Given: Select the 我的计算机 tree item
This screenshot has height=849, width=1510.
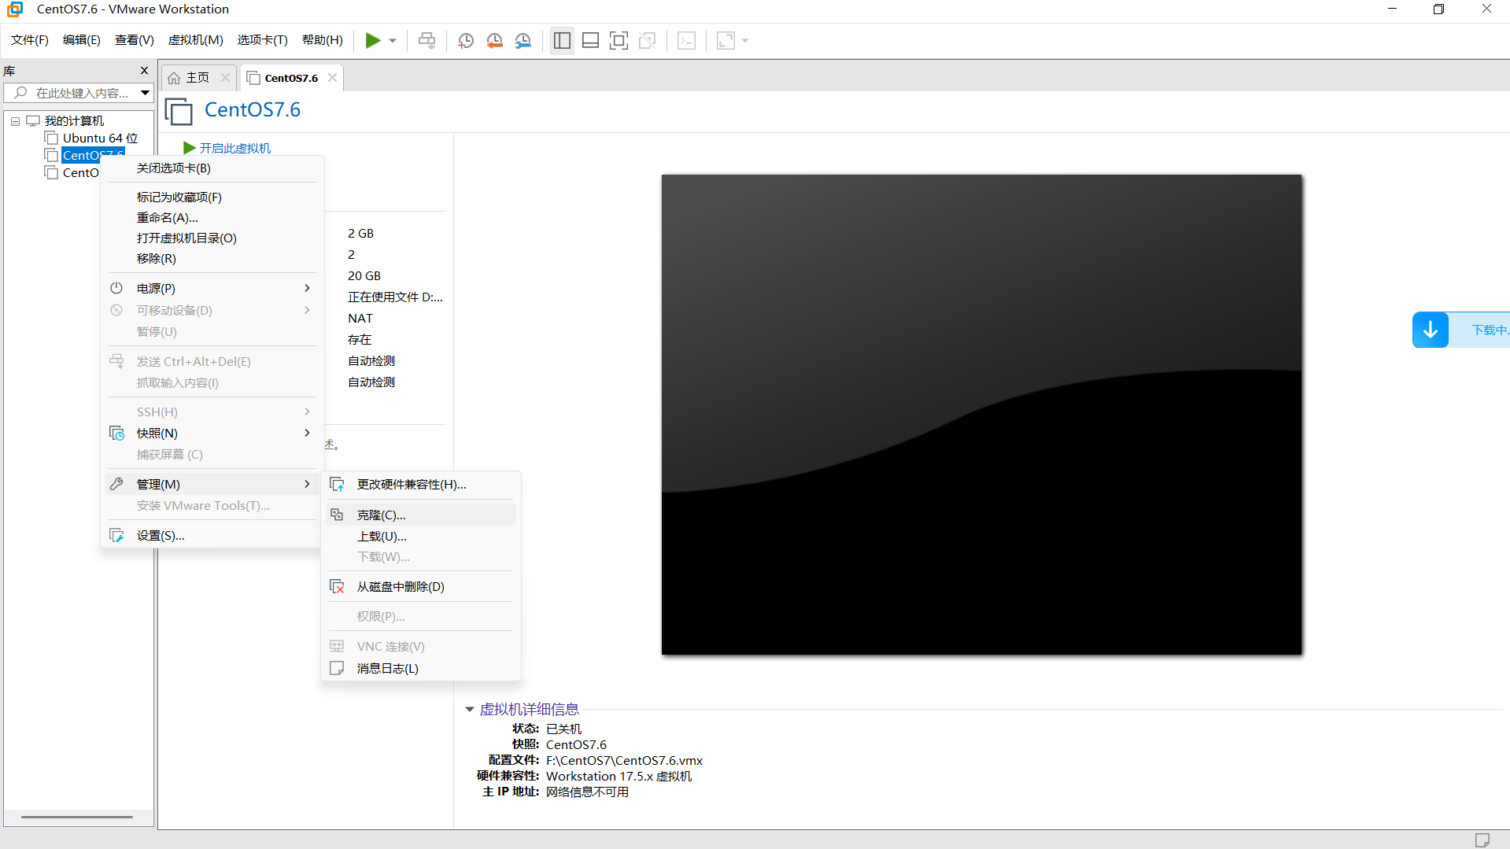Looking at the screenshot, I should [x=74, y=121].
